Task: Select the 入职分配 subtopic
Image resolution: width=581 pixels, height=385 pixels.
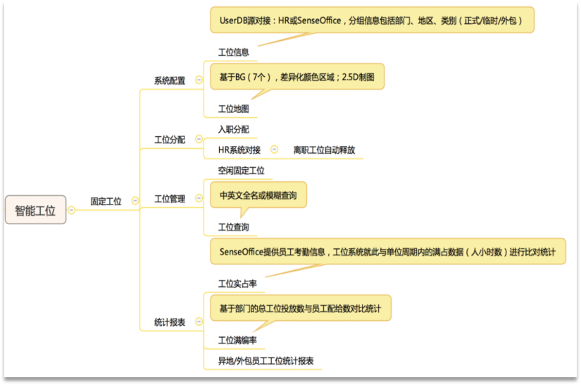Action: (233, 130)
